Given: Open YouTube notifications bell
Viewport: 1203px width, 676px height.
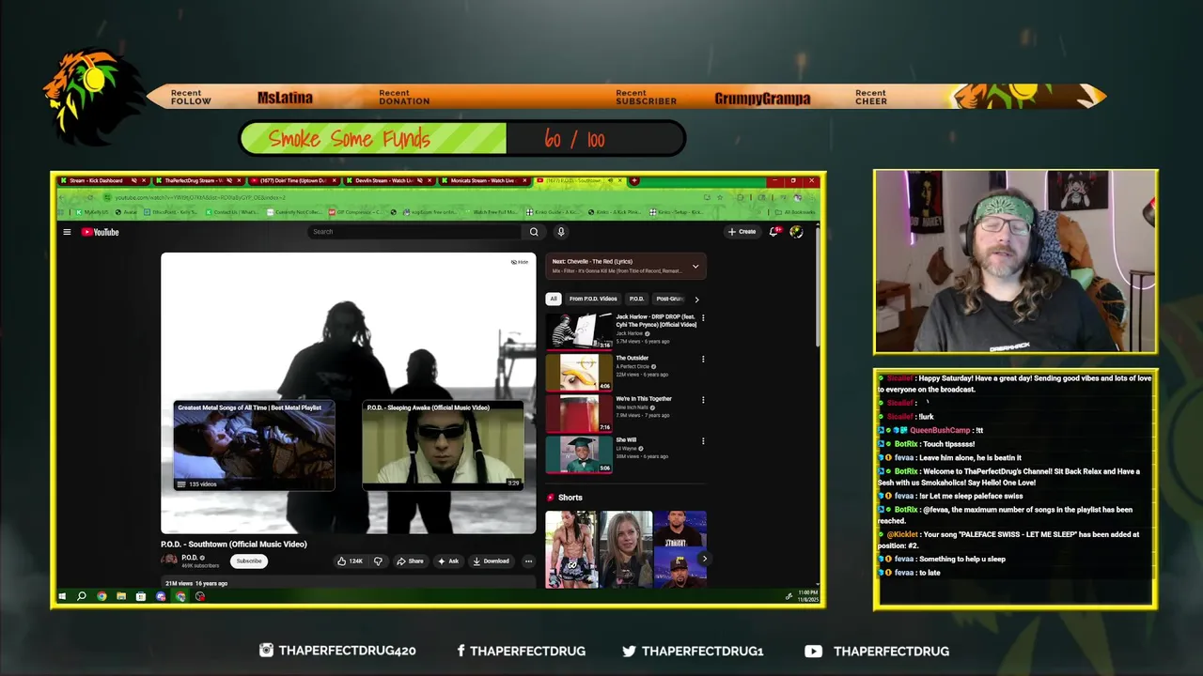Looking at the screenshot, I should [773, 232].
